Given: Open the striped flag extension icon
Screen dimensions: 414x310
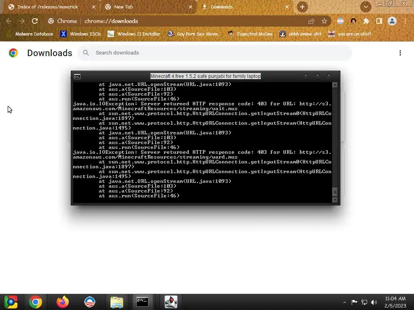Looking at the screenshot, I should (x=340, y=21).
